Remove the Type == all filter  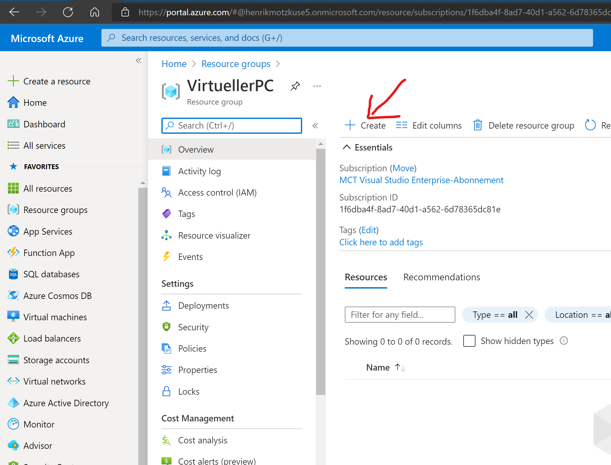point(529,315)
